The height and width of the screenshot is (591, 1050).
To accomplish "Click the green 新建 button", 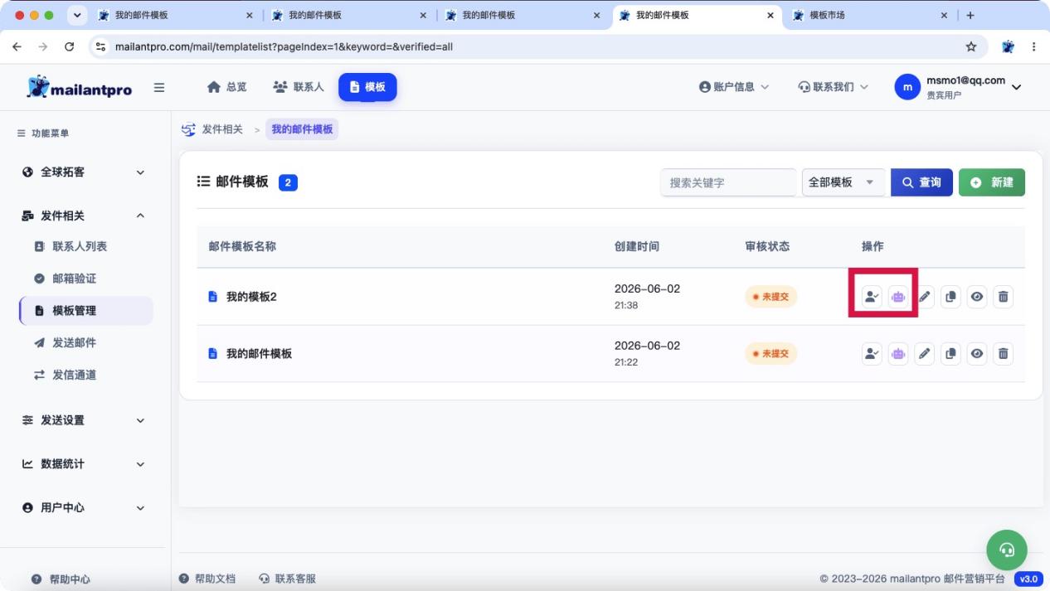I will (x=992, y=182).
